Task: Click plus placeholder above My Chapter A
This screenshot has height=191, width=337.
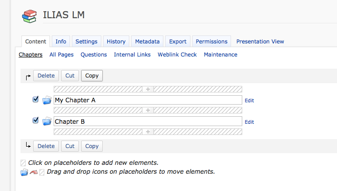Action: [x=148, y=89]
